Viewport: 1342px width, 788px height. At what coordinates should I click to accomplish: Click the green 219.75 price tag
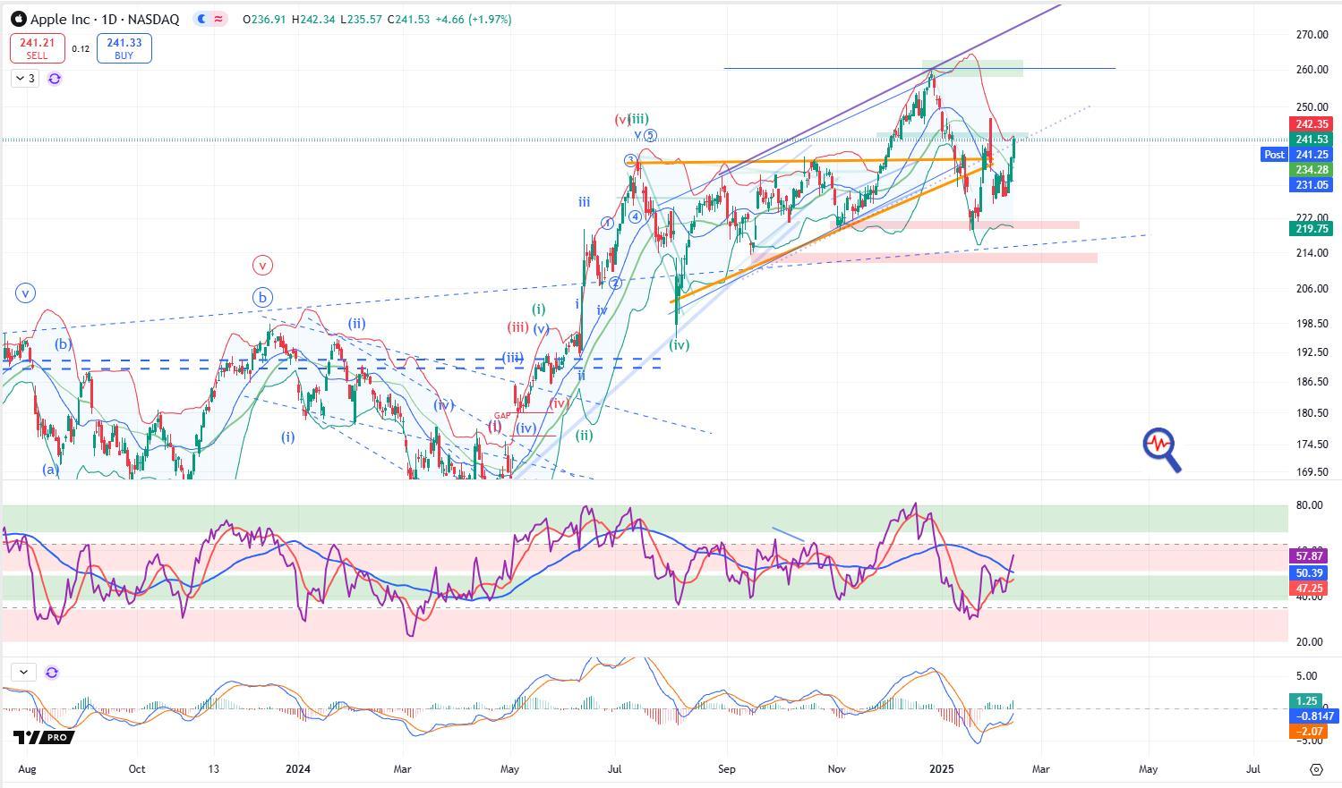tap(1312, 229)
